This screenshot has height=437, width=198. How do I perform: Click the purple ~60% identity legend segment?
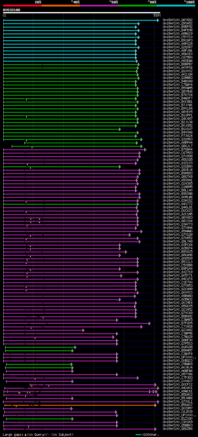(x=99, y=5)
